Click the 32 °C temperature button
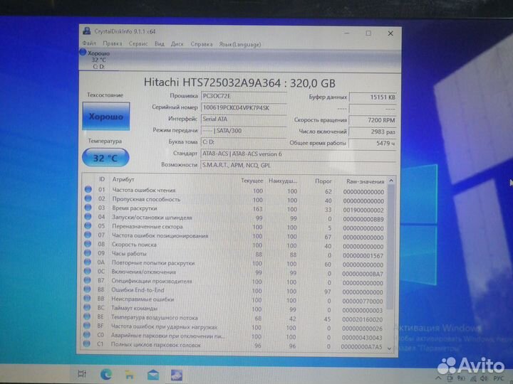Image resolution: width=513 pixels, height=384 pixels. [104, 158]
